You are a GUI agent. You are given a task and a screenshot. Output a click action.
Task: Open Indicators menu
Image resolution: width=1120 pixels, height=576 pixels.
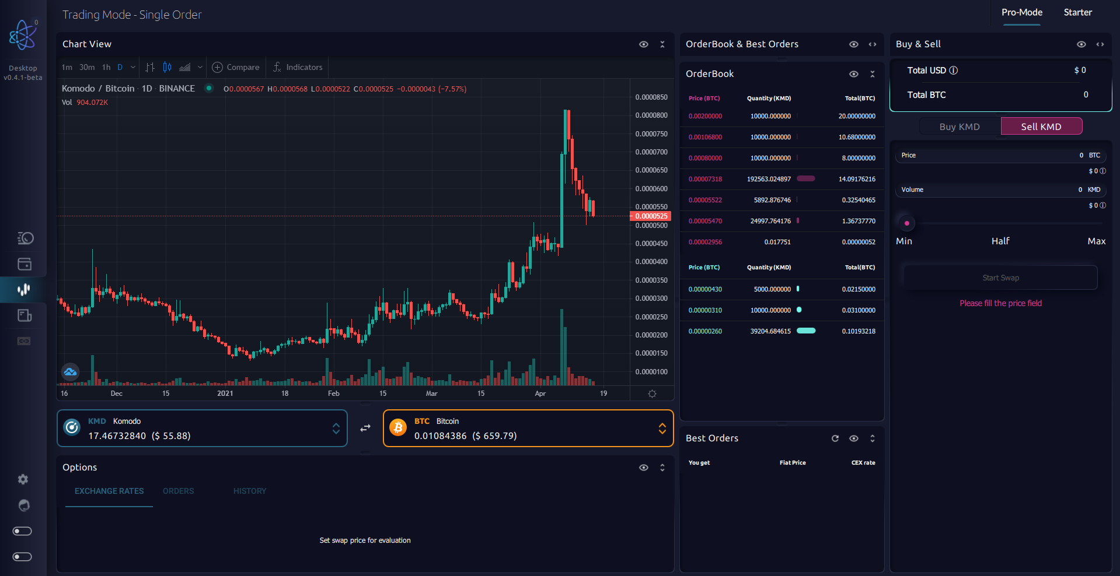tap(298, 67)
